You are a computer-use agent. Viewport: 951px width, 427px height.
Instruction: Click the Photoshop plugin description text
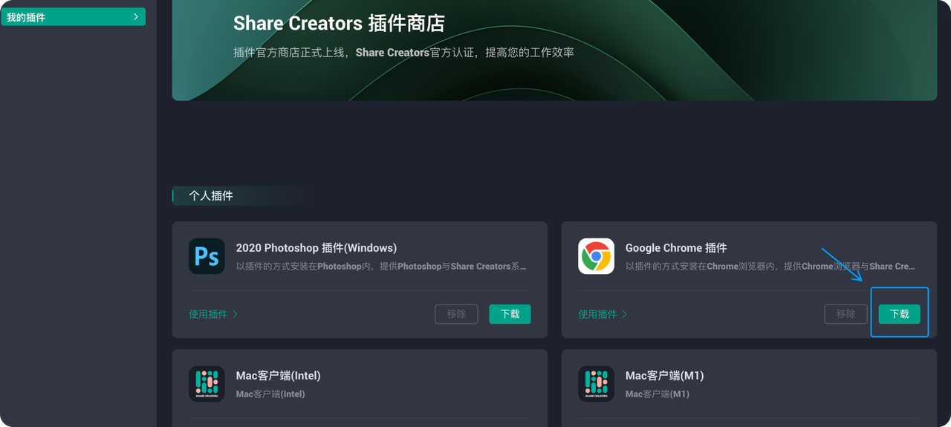[x=381, y=267]
